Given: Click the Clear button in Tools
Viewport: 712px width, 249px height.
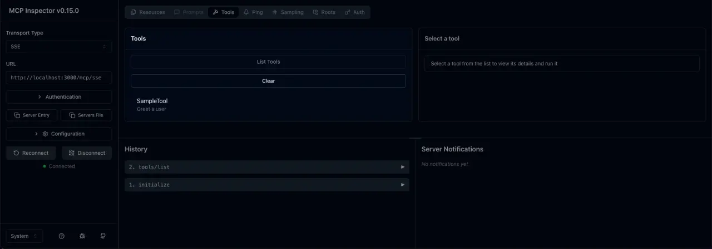Looking at the screenshot, I should click(x=268, y=81).
